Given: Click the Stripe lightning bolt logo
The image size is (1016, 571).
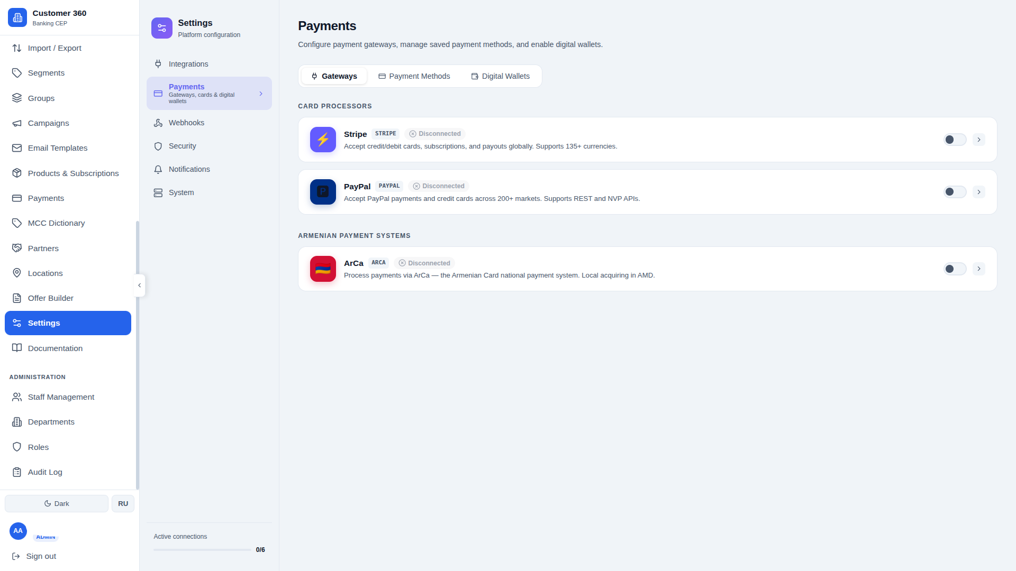Looking at the screenshot, I should [x=323, y=140].
